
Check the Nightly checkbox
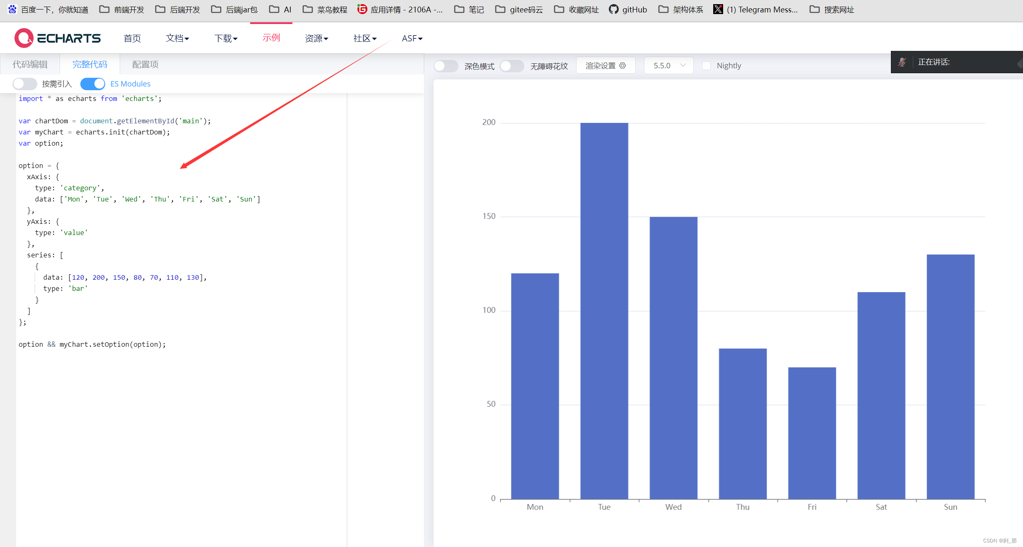(x=706, y=65)
